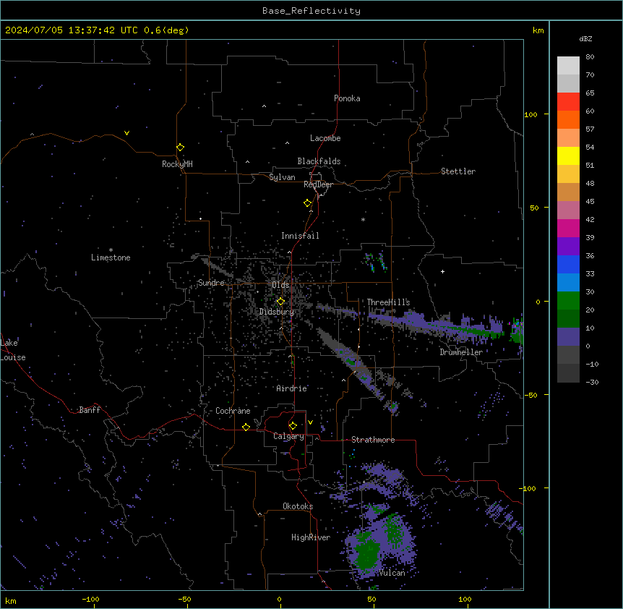The height and width of the screenshot is (609, 623).
Task: Pick the red 60–65 dBZ legend swatch
Action: pyautogui.click(x=568, y=101)
